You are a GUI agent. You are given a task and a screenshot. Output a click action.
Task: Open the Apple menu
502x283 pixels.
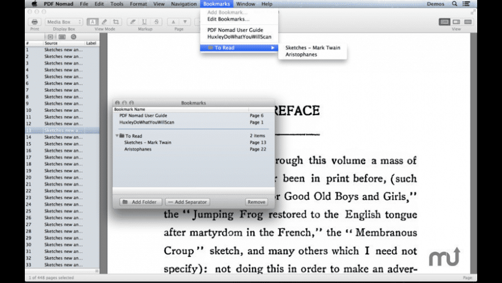(34, 4)
